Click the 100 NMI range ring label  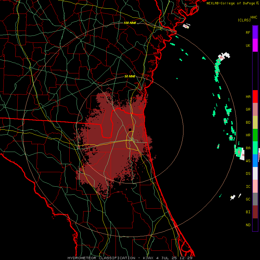130,23
